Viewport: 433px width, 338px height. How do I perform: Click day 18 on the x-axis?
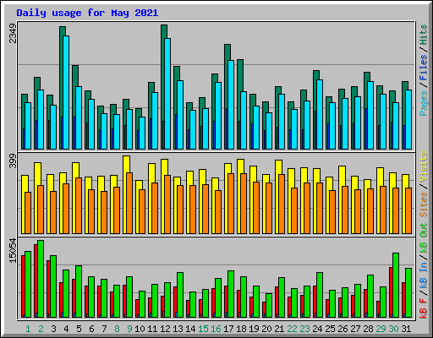[241, 329]
